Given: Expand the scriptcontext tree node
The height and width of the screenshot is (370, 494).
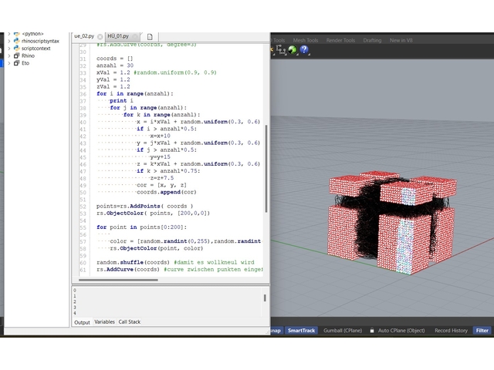Looking at the screenshot, I should (9, 48).
